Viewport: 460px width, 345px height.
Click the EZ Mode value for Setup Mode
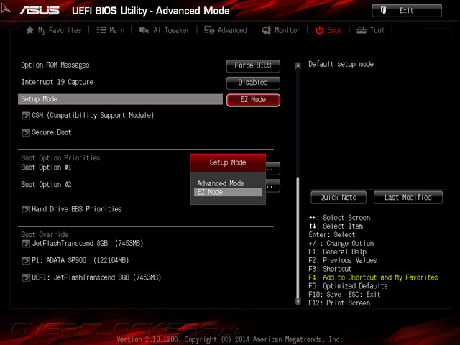coord(253,100)
